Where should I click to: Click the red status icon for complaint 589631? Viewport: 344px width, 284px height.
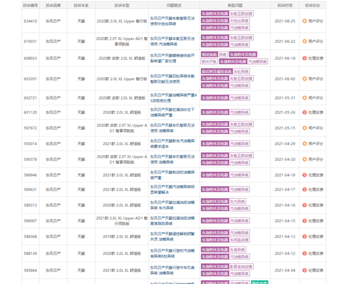click(x=304, y=190)
